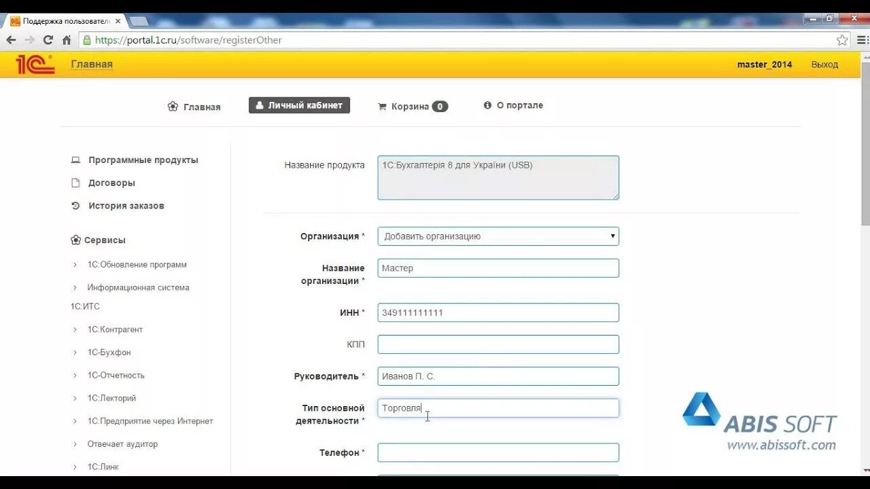The image size is (870, 489).
Task: Click the history icon beside История заказов
Action: pyautogui.click(x=75, y=206)
